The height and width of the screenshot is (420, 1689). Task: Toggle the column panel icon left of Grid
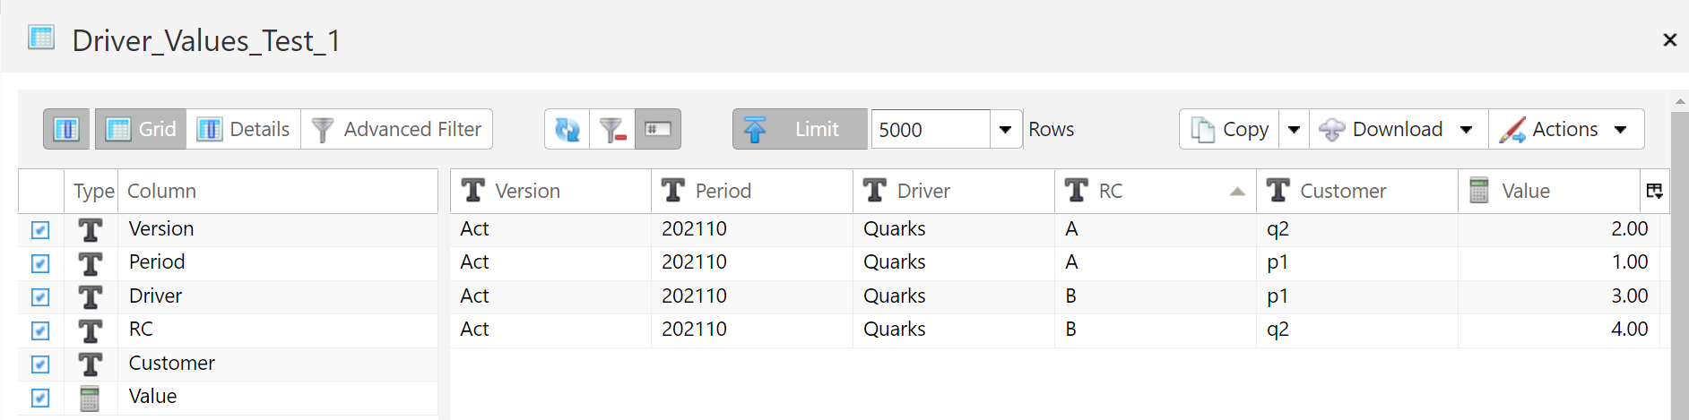point(66,129)
